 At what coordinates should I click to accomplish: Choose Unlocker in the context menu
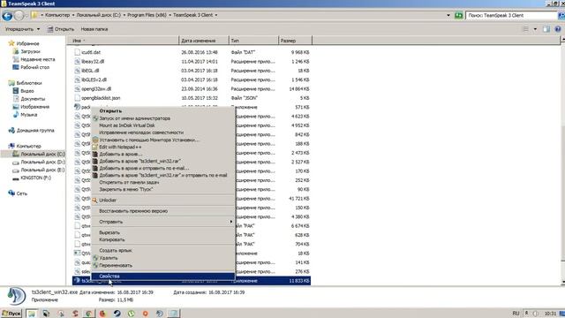162,201
